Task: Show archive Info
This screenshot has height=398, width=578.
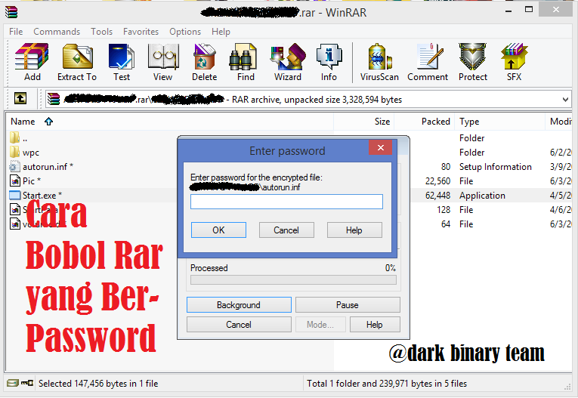Action: [329, 61]
